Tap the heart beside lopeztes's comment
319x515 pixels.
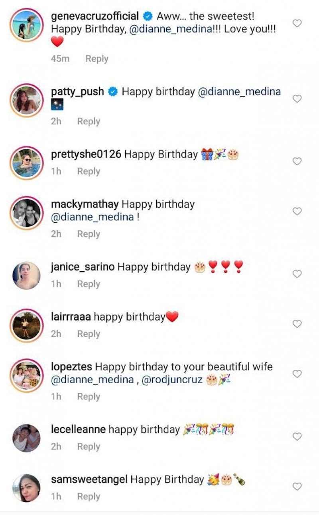click(297, 374)
